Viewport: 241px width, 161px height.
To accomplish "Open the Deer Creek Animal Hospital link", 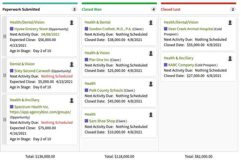I will [x=191, y=29].
